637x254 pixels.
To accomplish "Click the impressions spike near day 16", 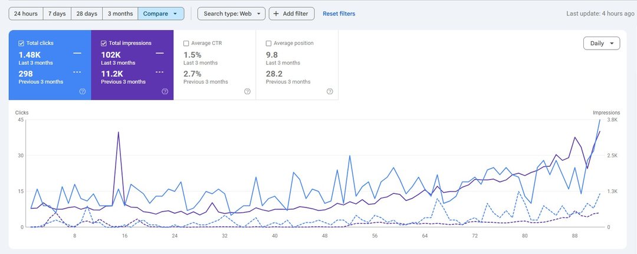I will [119, 133].
